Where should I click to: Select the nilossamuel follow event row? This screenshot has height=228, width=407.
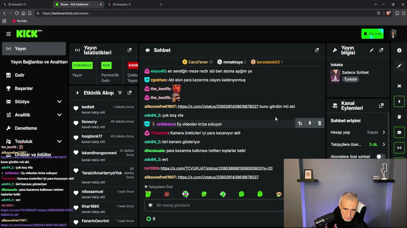click(104, 194)
